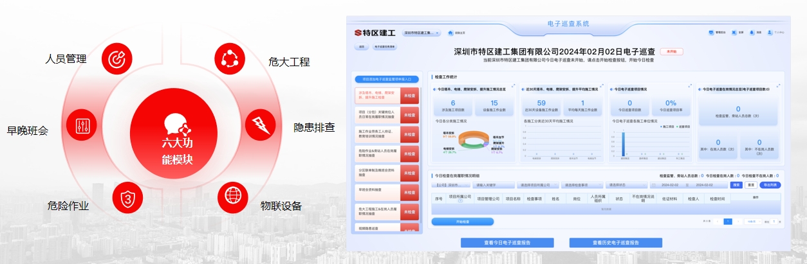The width and height of the screenshot is (807, 264).
Task: Open the company selector 深圳市特区建工集 dropdown
Action: click(421, 33)
